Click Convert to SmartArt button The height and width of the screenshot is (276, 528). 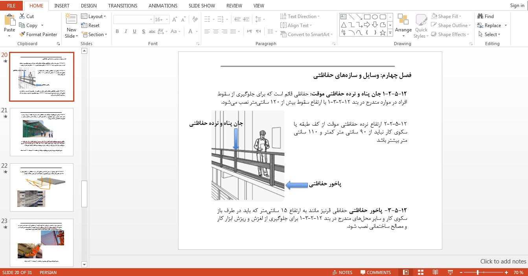307,35
